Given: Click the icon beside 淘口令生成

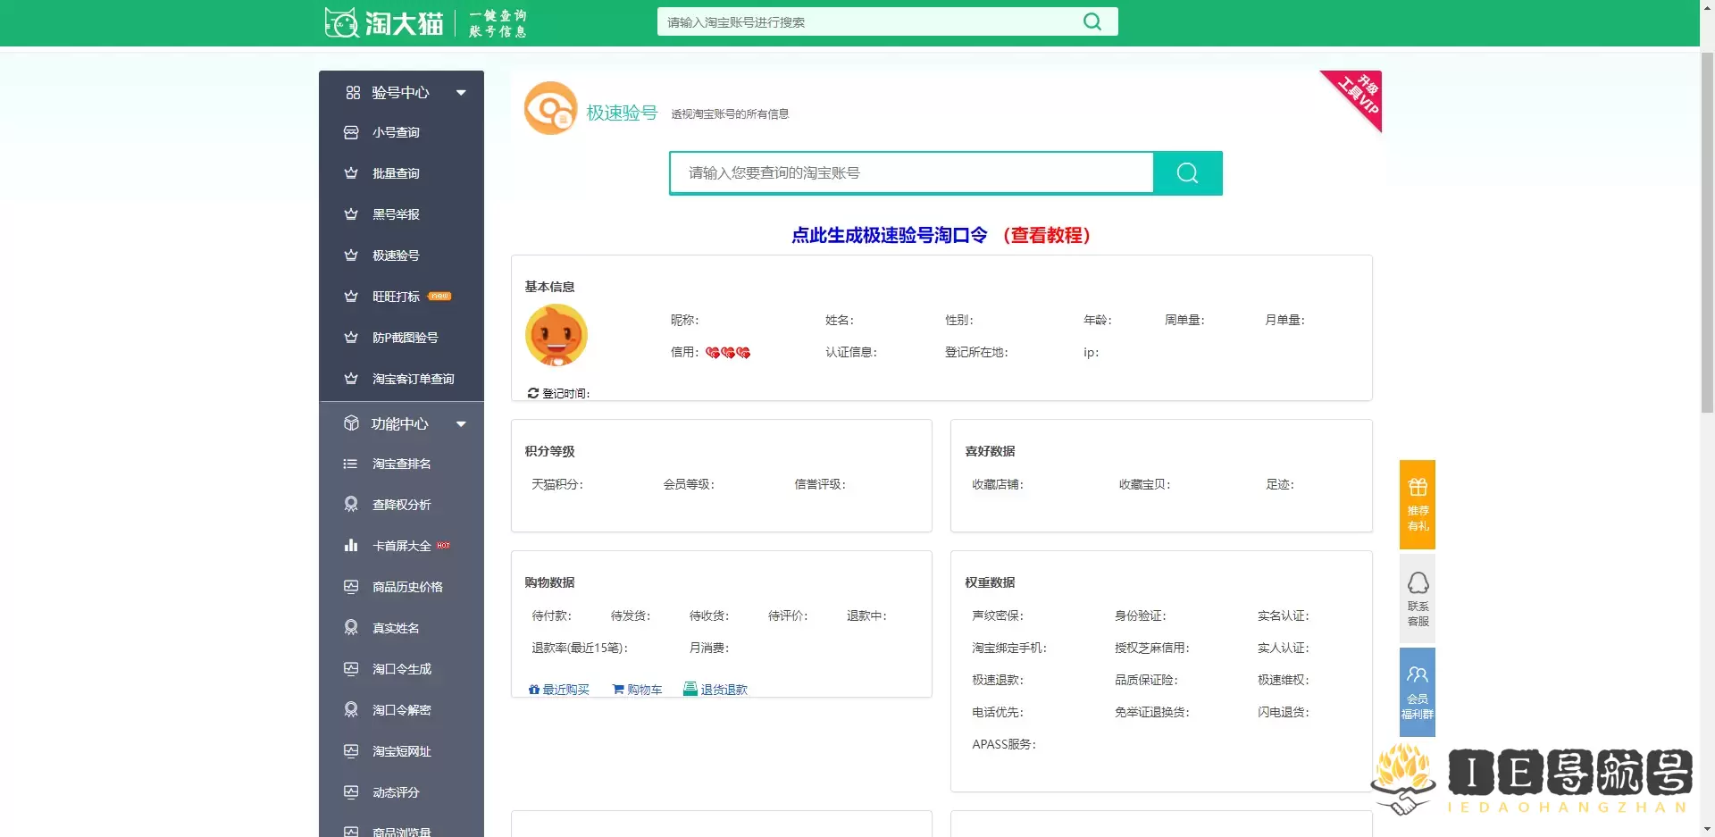Looking at the screenshot, I should (351, 669).
